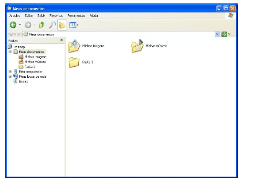
Task: Collapse the Meus documentos tree node
Action: point(10,52)
